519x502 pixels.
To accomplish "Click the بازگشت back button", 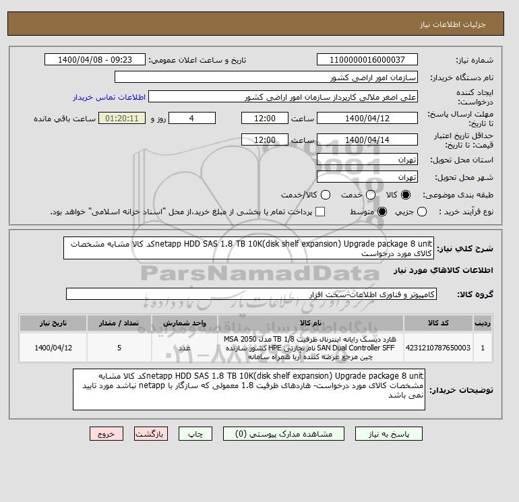I will pyautogui.click(x=151, y=434).
